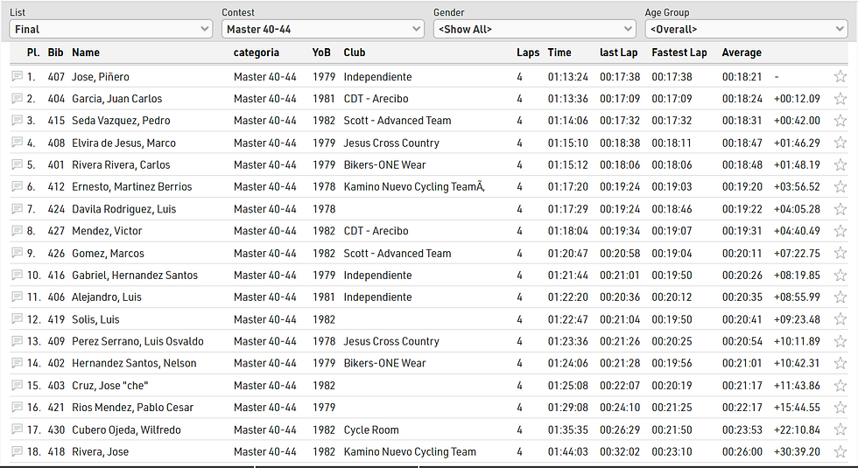Sort results by Club column header
The image size is (858, 468).
point(355,52)
